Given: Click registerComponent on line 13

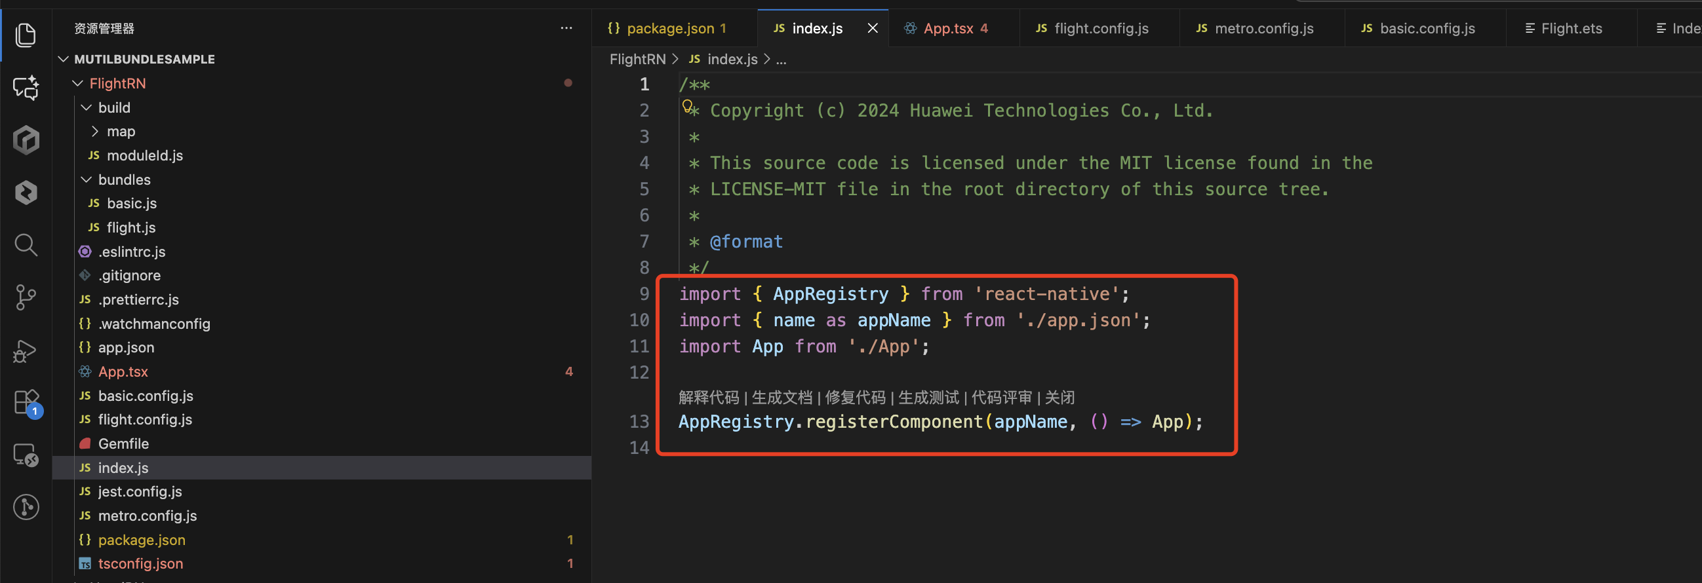Looking at the screenshot, I should click(x=894, y=421).
